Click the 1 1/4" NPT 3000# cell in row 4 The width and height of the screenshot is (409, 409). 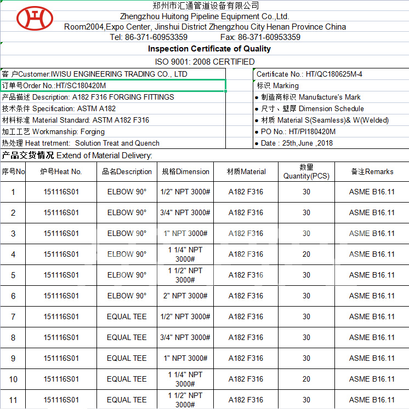click(185, 254)
